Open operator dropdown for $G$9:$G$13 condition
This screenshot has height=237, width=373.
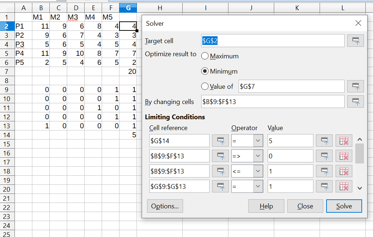[258, 186]
